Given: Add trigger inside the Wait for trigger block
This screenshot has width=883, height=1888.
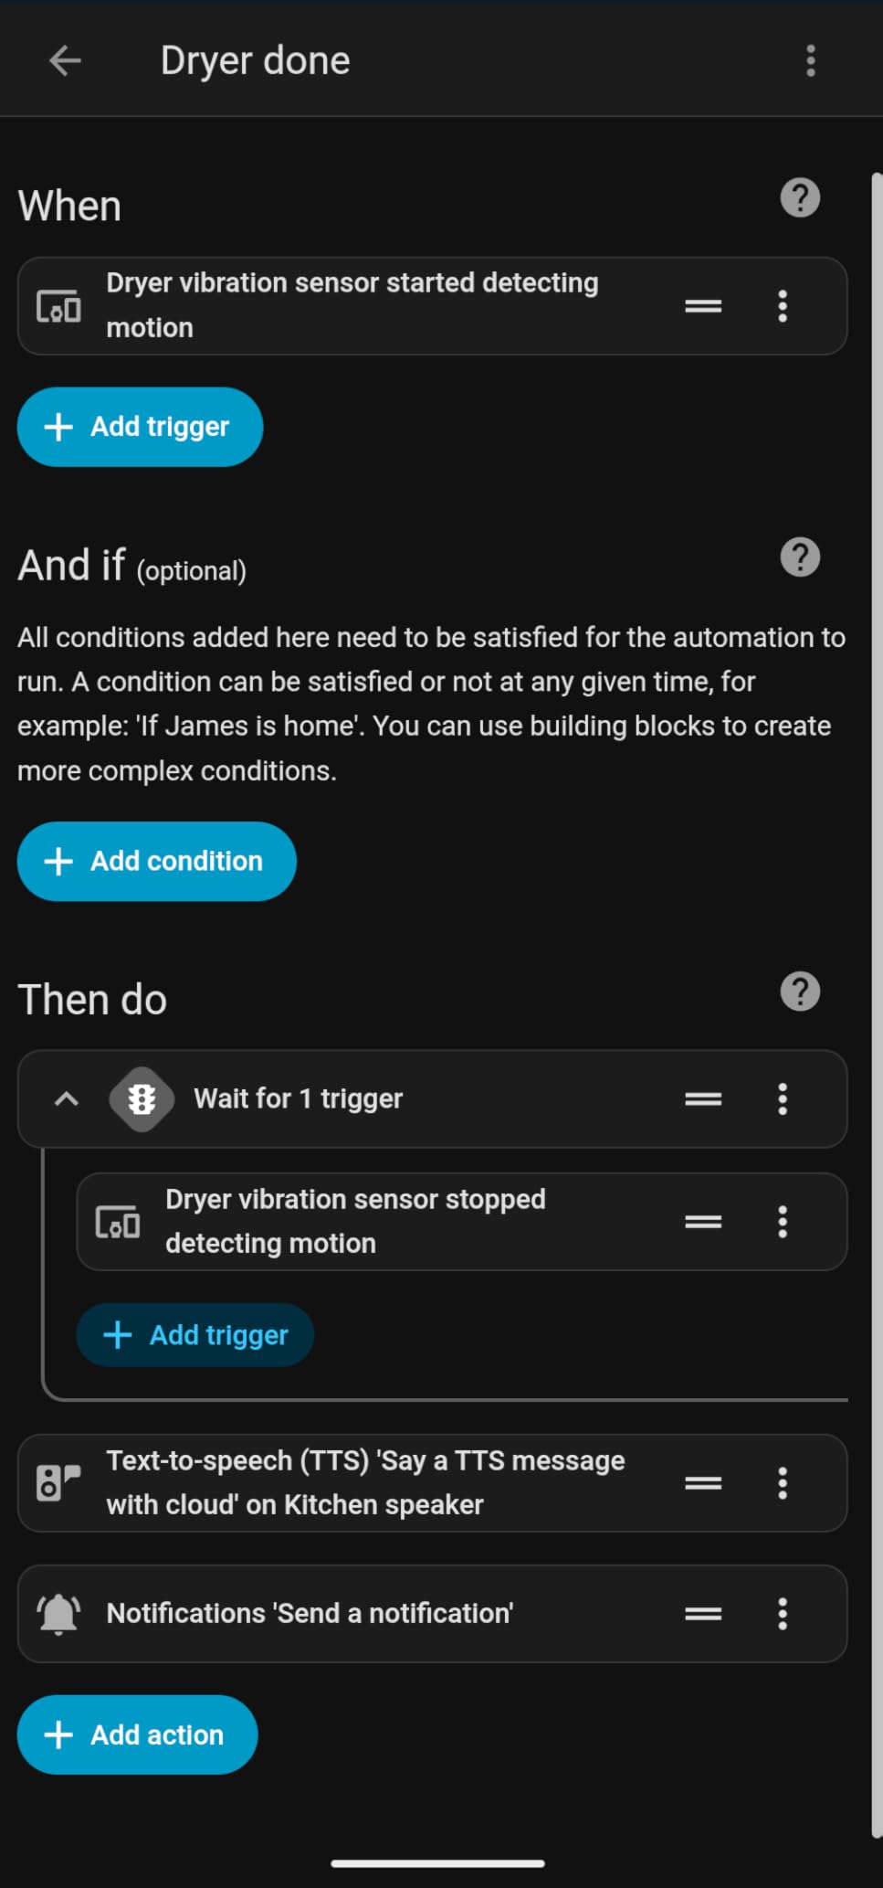Looking at the screenshot, I should click(195, 1335).
